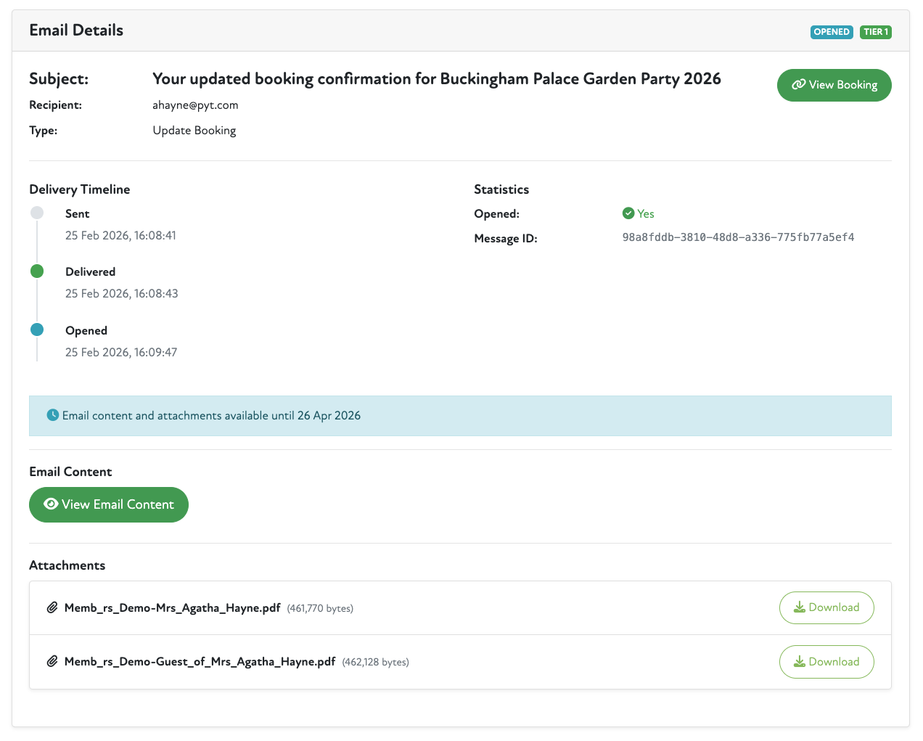Click the OPENED status badge
Screen dimensions: 923x741
click(831, 32)
